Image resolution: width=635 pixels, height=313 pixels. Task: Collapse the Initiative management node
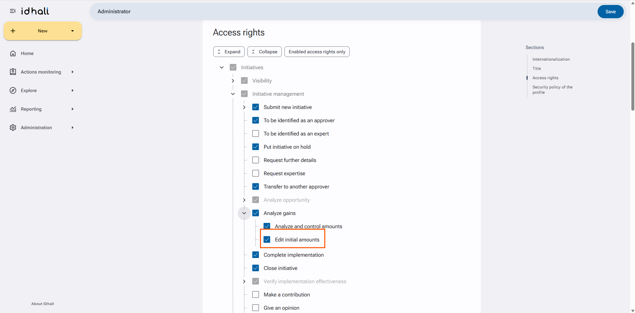(233, 94)
